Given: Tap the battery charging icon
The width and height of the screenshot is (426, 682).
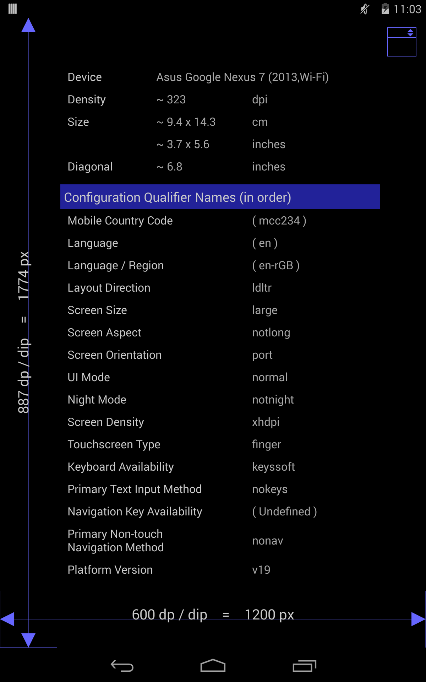Looking at the screenshot, I should (385, 9).
